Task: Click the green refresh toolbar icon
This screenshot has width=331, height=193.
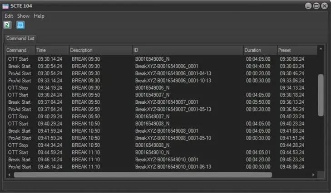Action: click(7, 25)
